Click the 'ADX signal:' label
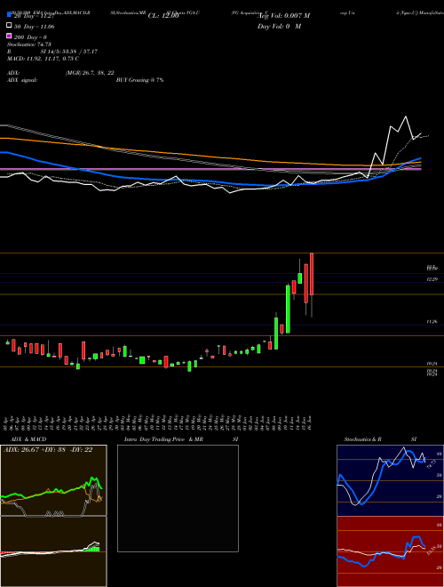This screenshot has height=587, width=444. coord(22,80)
